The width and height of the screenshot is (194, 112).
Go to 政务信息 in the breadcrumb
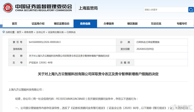[29, 32]
